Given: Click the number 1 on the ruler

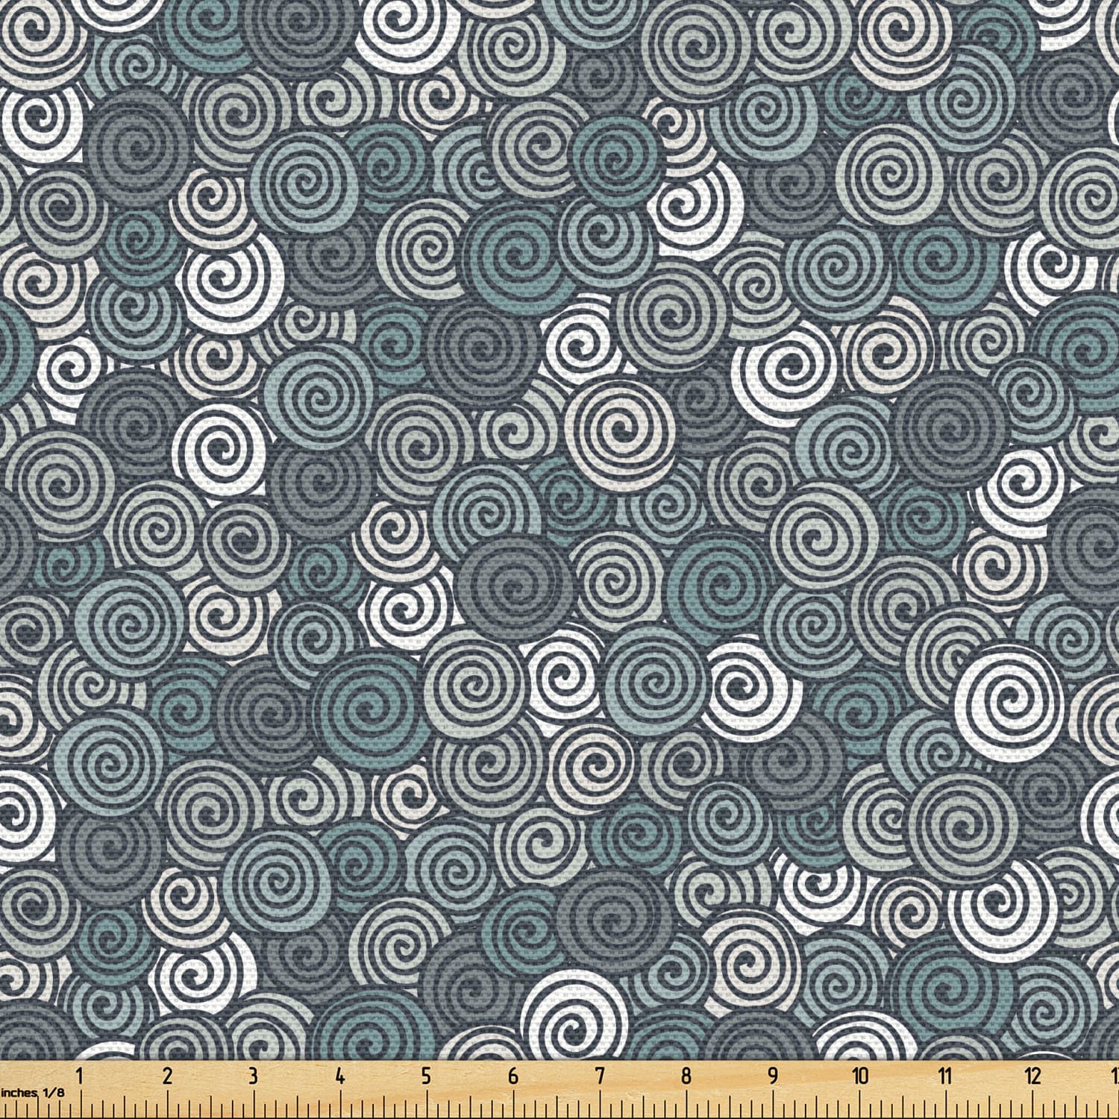Looking at the screenshot, I should click(x=79, y=1076).
